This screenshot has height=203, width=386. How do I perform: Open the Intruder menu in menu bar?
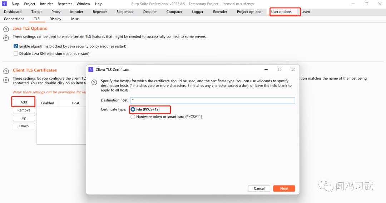click(x=46, y=4)
